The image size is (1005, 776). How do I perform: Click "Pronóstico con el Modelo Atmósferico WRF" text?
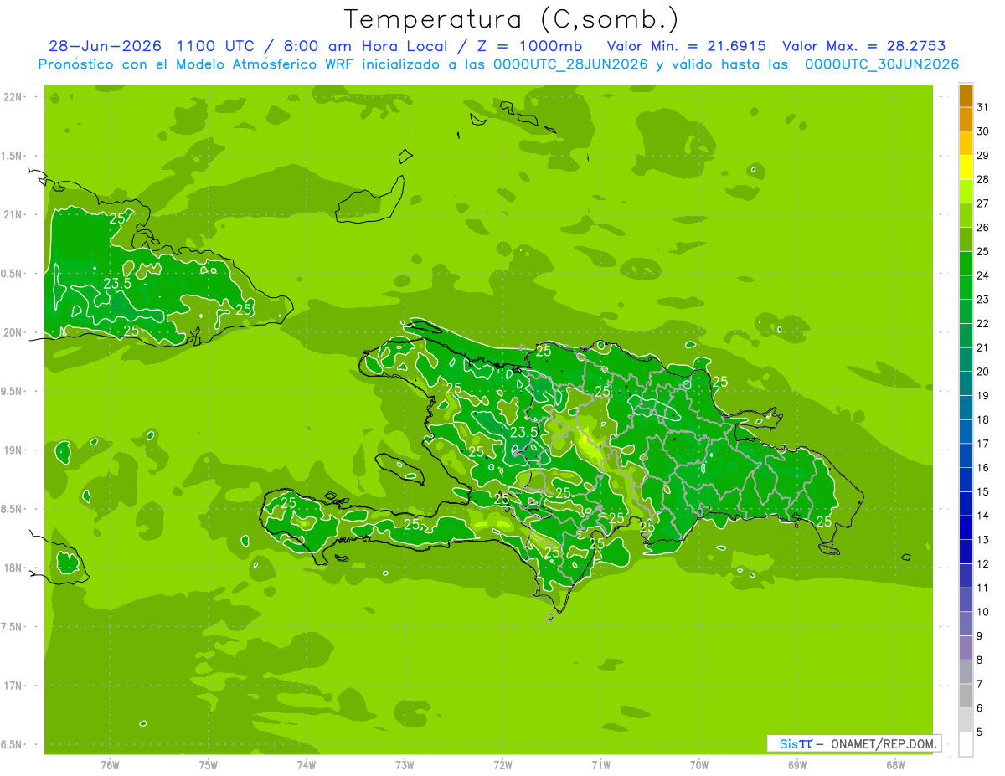(x=198, y=64)
